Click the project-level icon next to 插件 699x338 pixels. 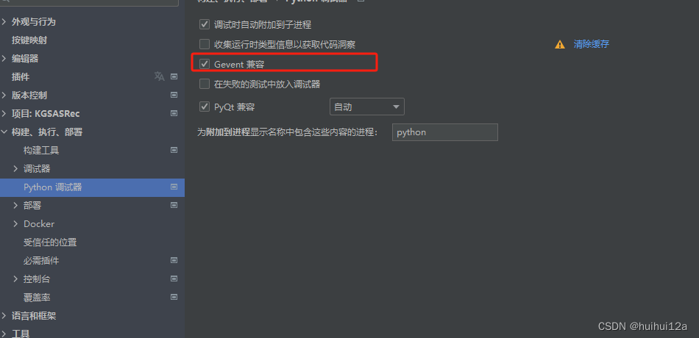click(174, 76)
